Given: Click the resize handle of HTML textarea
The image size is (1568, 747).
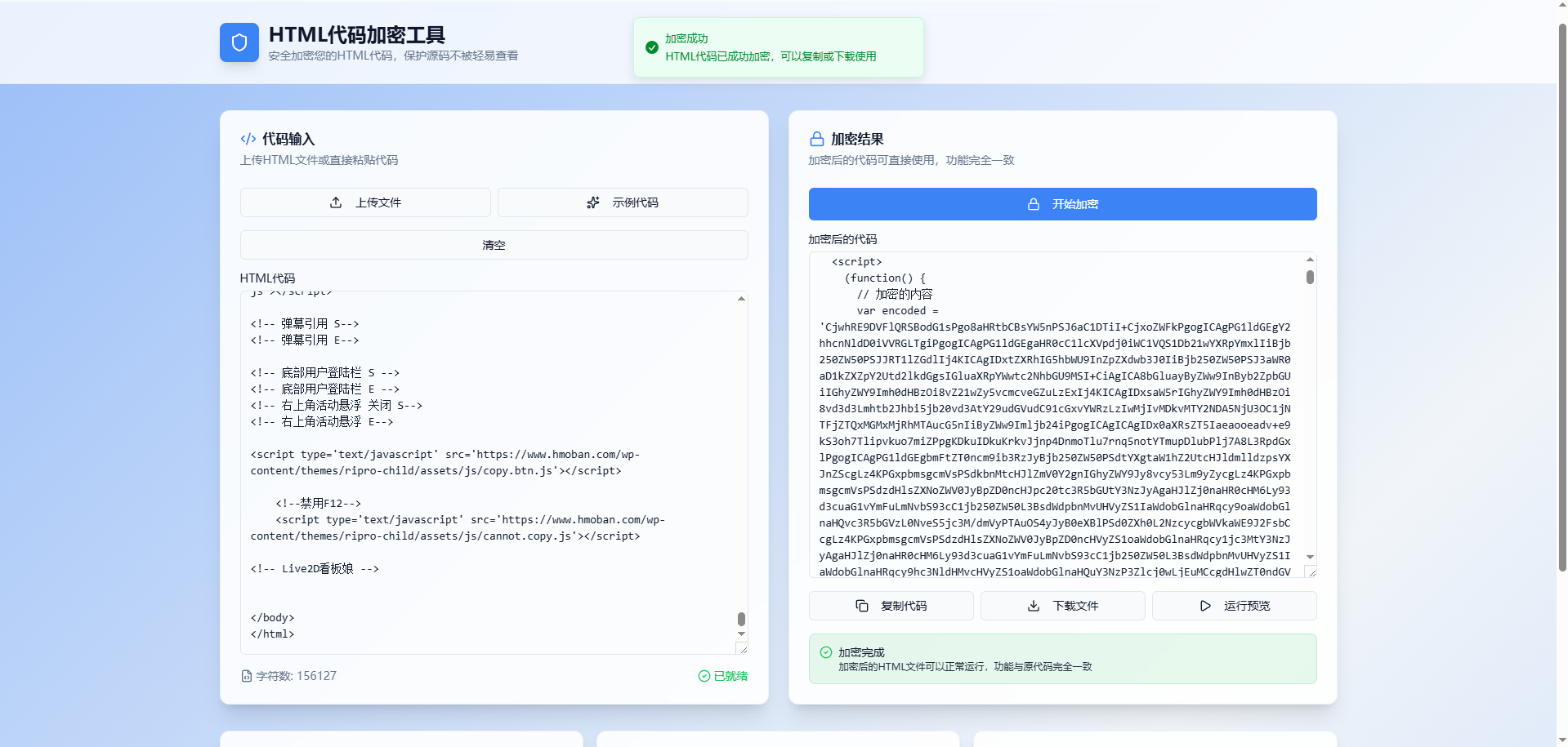Looking at the screenshot, I should click(742, 648).
